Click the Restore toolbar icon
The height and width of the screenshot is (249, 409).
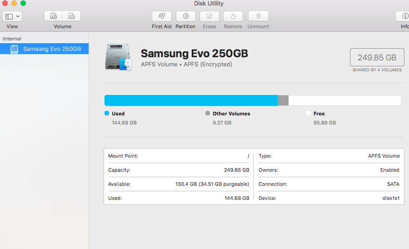pyautogui.click(x=233, y=16)
